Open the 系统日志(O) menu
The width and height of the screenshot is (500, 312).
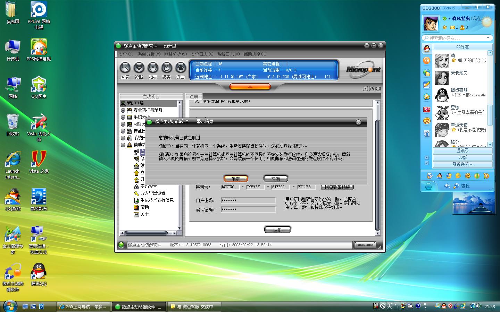pyautogui.click(x=228, y=54)
